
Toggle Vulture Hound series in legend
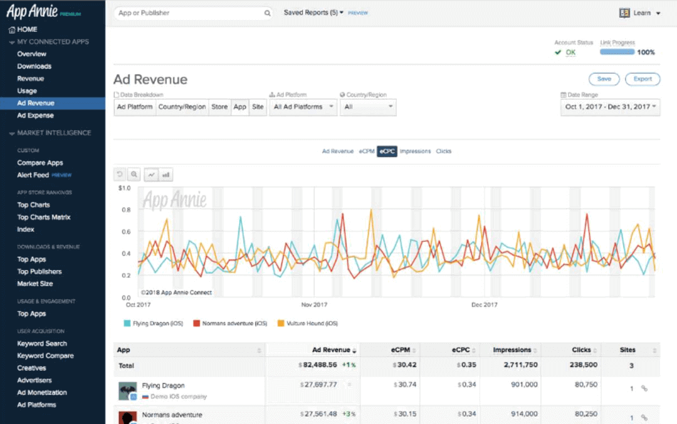(307, 323)
